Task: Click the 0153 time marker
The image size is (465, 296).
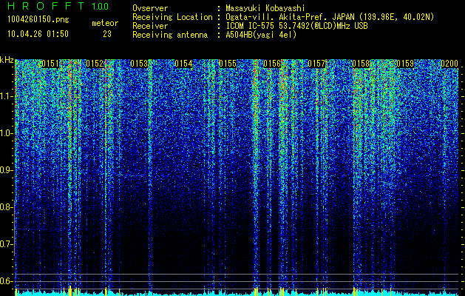Action: pos(139,64)
